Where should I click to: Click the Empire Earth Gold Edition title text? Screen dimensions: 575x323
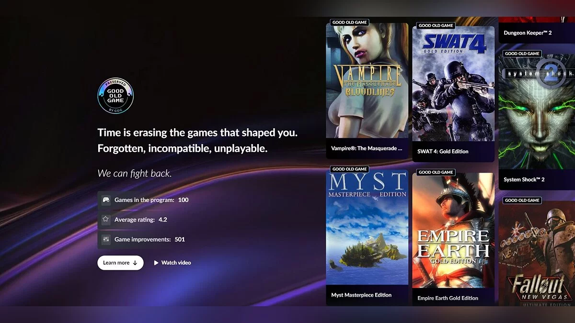pyautogui.click(x=448, y=298)
